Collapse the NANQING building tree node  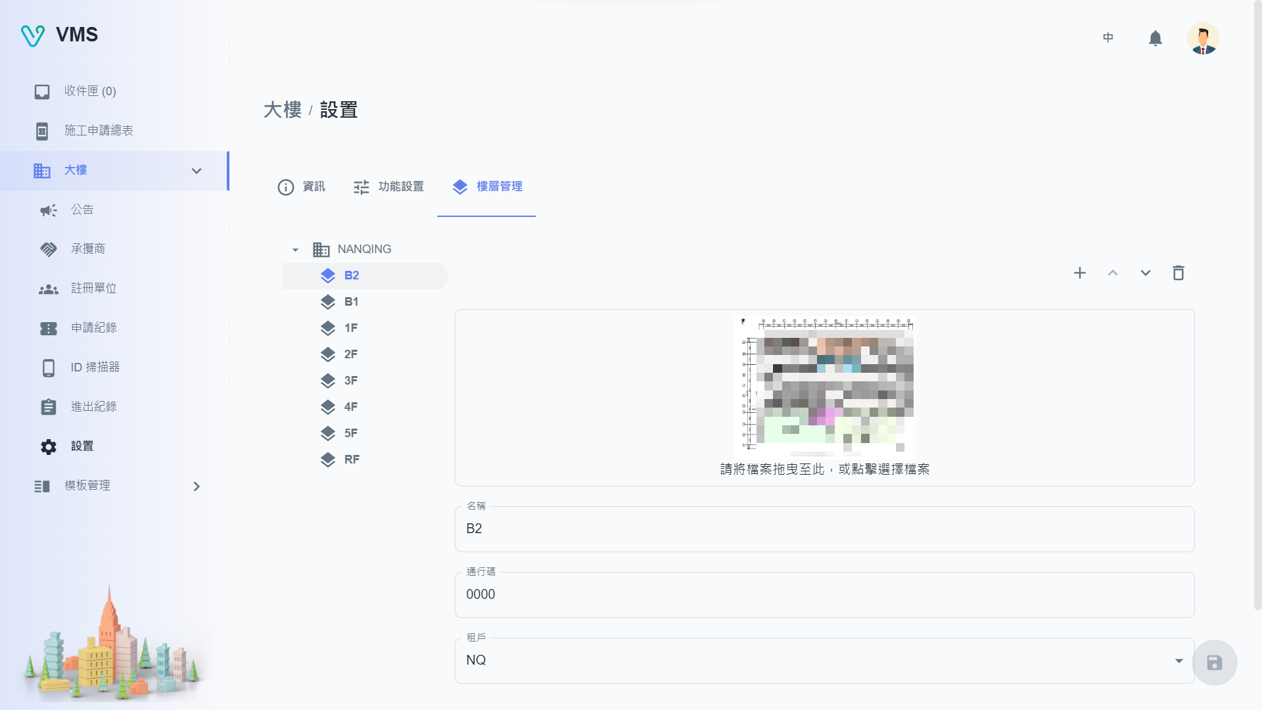[295, 250]
